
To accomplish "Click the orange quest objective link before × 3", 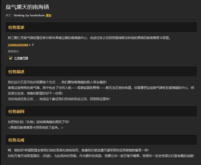I will [x=18, y=45].
